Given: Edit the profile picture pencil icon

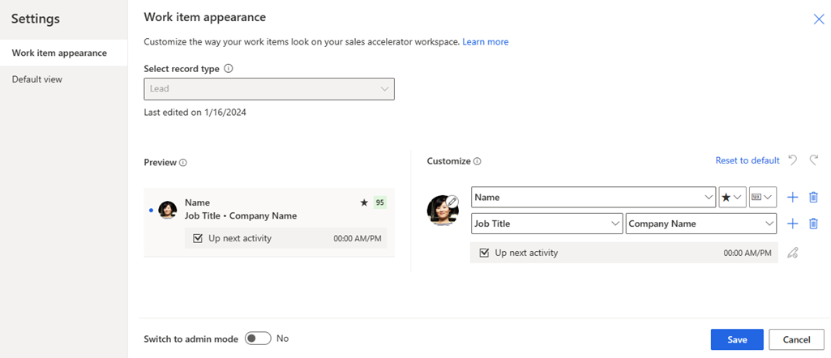Looking at the screenshot, I should 453,202.
